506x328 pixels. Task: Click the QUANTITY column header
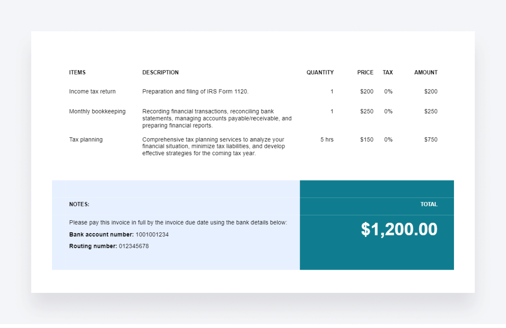(x=320, y=72)
